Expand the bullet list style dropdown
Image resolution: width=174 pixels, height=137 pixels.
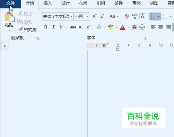pos(159,16)
